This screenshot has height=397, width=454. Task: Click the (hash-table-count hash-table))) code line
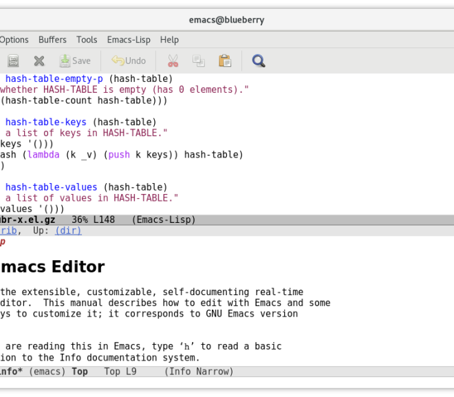click(x=84, y=100)
